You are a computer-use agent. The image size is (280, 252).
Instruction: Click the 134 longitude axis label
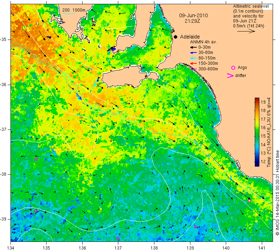point(11,248)
